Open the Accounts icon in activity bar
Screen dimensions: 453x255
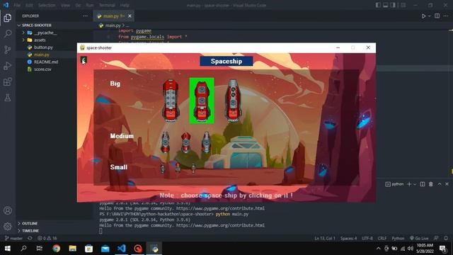[x=8, y=210]
